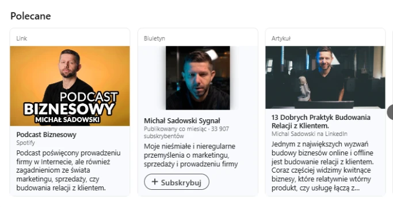This screenshot has width=393, height=207.
Task: Click the carousel next arrow at right edge
Action: pos(390,112)
